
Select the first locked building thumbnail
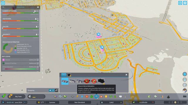[87, 81]
